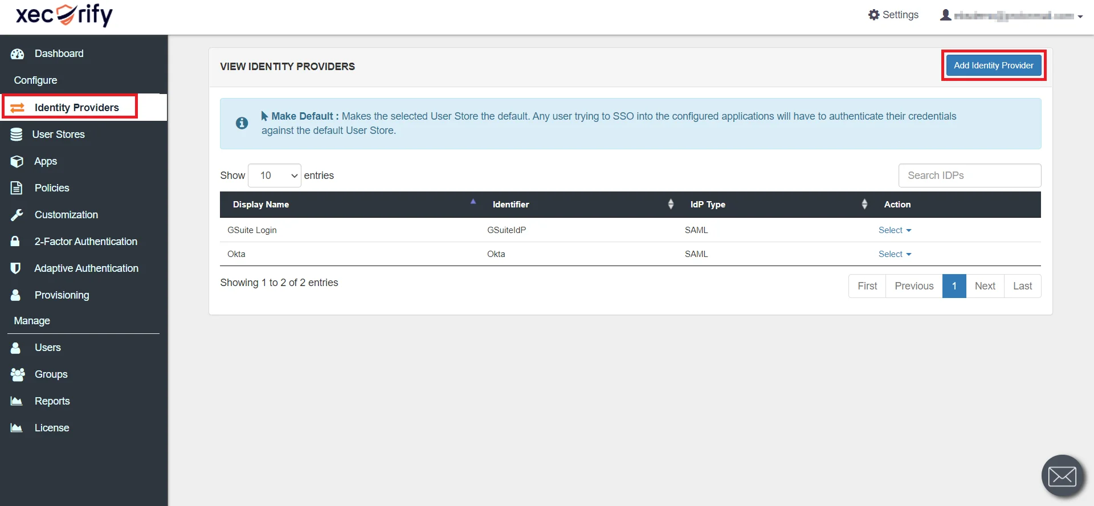This screenshot has height=506, width=1094.
Task: Click the 2-Factor Authentication lock icon
Action: [x=16, y=242]
